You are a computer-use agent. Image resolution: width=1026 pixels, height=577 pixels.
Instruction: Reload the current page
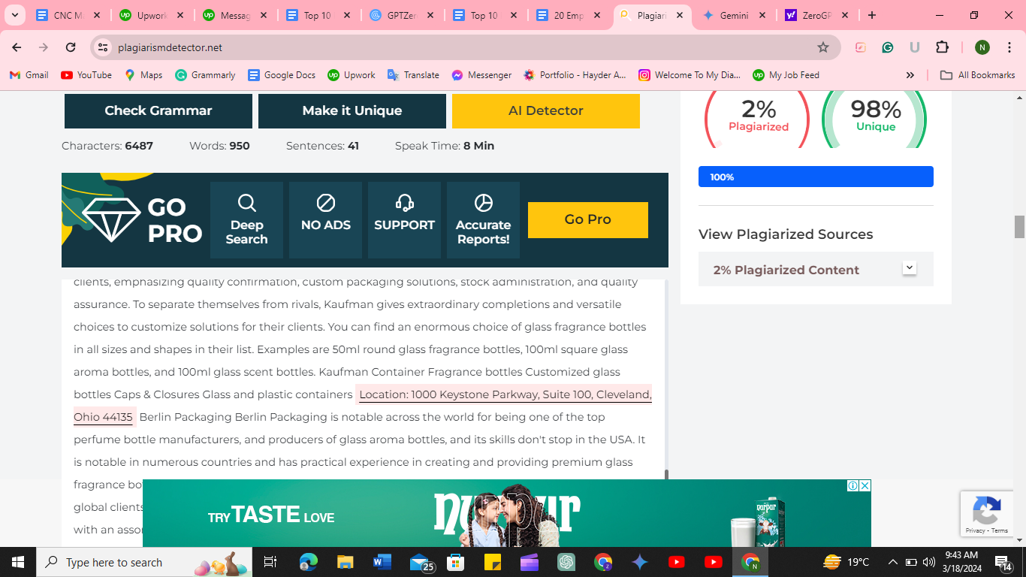(71, 47)
